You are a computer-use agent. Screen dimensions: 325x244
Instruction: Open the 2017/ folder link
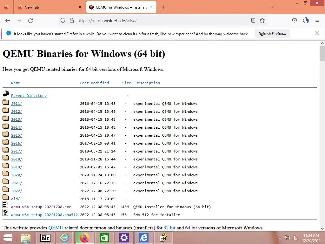pos(17,151)
